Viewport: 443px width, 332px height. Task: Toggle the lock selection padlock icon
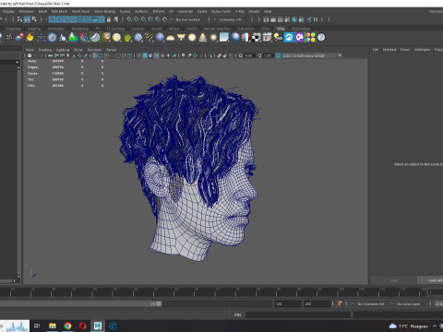(109, 19)
